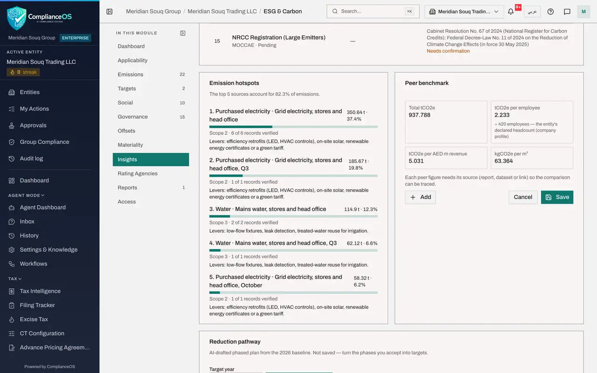Click Meridian Souq Trading LLC breadcrumb
Image resolution: width=597 pixels, height=373 pixels.
tap(222, 12)
